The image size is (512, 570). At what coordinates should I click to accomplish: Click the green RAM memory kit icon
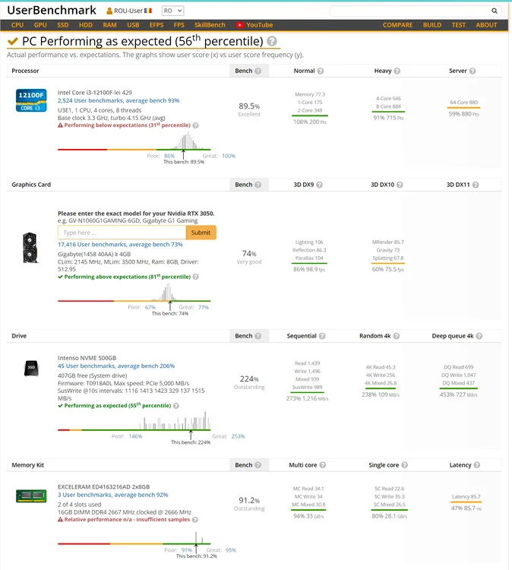[x=31, y=496]
